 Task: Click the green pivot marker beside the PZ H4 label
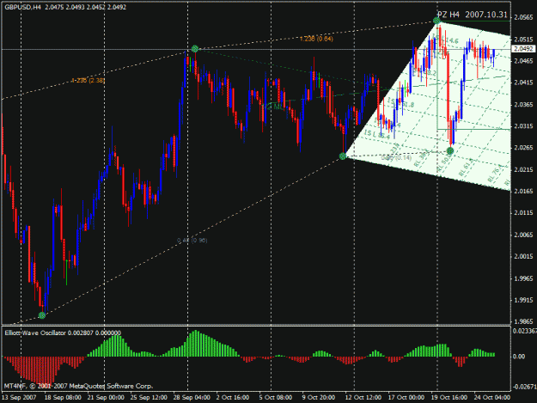click(436, 21)
